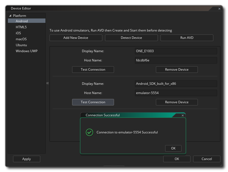The image size is (228, 172).
Task: Remove the ONE_E1003 device
Action: coord(177,70)
